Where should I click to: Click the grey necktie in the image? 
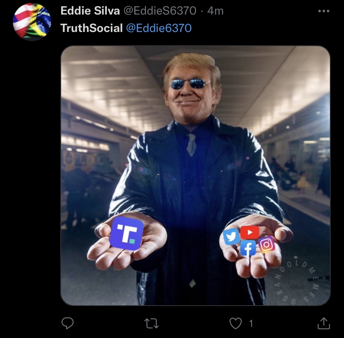pos(191,145)
